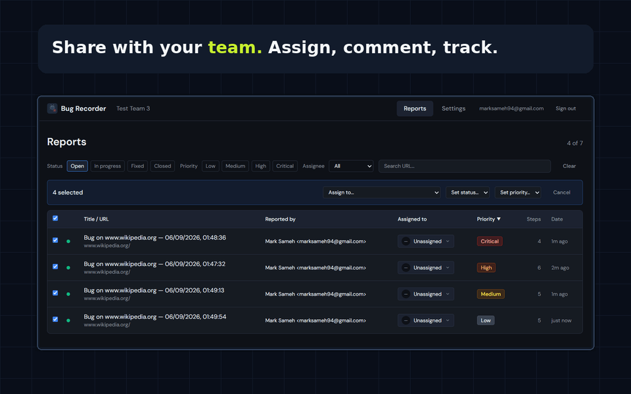Click the High priority badge
Viewport: 631px width, 394px height.
pyautogui.click(x=486, y=268)
